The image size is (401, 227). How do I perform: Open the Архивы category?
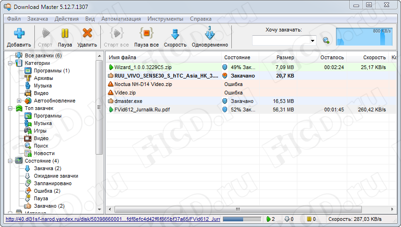[x=43, y=78]
